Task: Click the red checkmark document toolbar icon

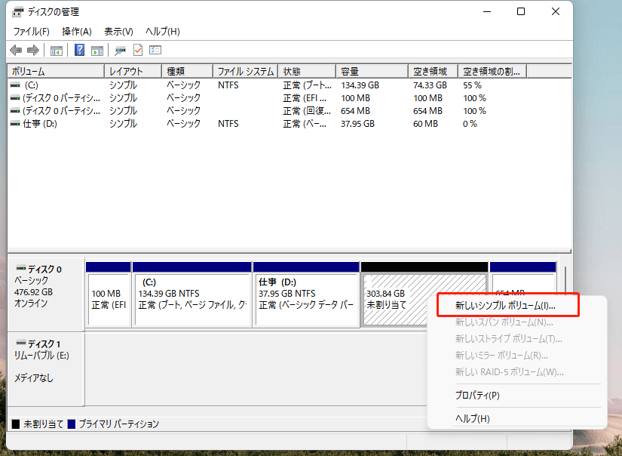Action: pyautogui.click(x=138, y=51)
